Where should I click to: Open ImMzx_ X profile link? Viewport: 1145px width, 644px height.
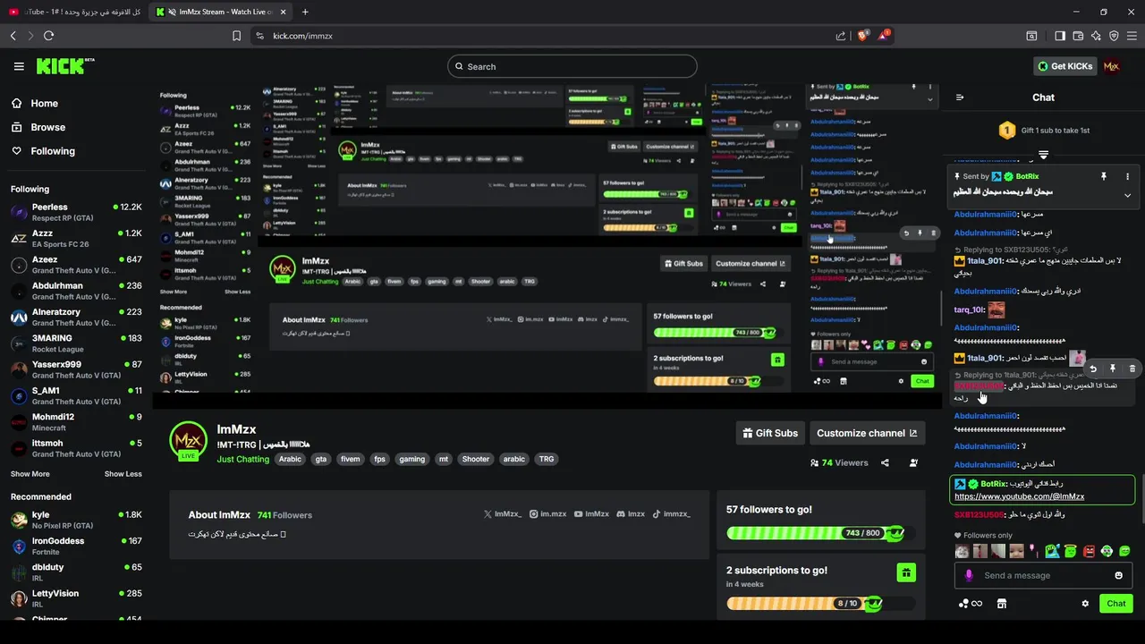(503, 514)
